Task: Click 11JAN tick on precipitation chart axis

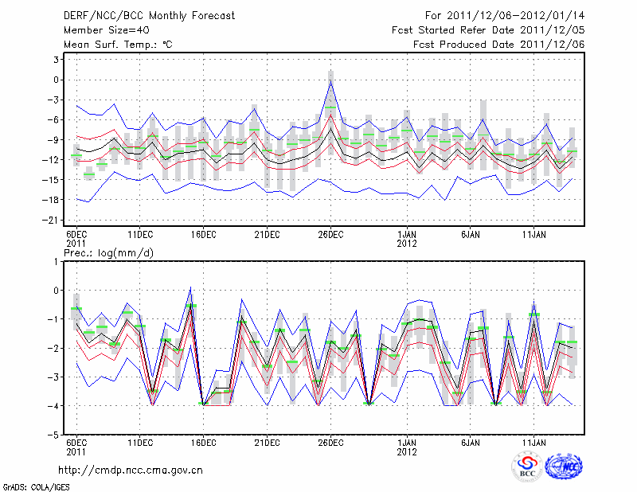Action: (x=533, y=443)
